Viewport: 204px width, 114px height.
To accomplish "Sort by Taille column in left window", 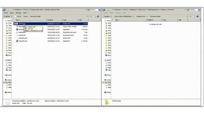I will tap(83, 20).
